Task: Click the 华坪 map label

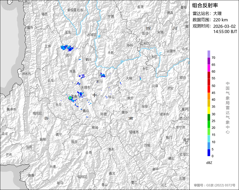Action: (x=130, y=45)
